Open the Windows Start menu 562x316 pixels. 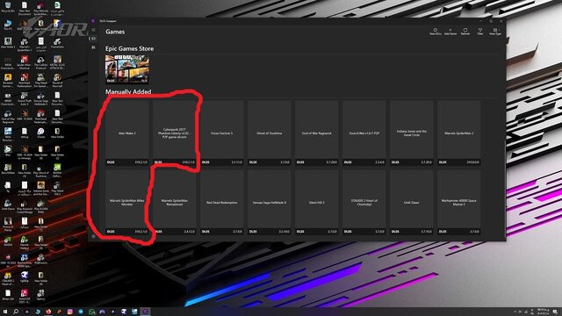tap(5, 312)
